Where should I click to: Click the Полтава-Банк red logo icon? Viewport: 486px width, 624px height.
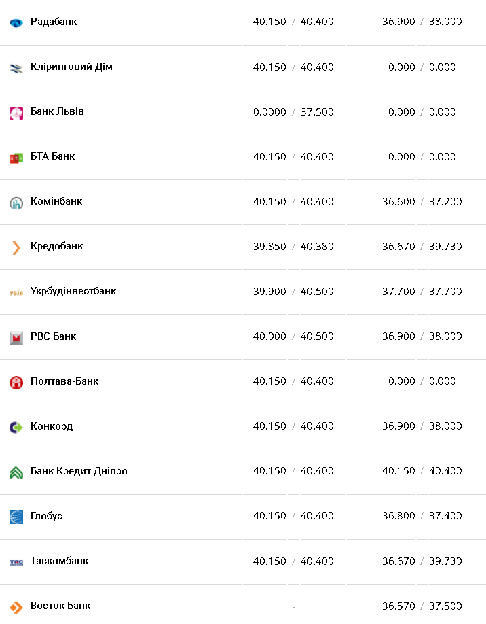[x=16, y=382]
